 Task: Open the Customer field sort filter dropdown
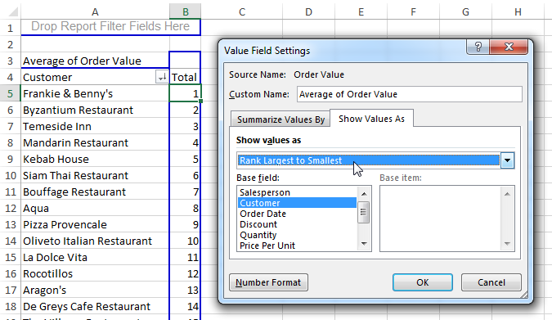[162, 77]
